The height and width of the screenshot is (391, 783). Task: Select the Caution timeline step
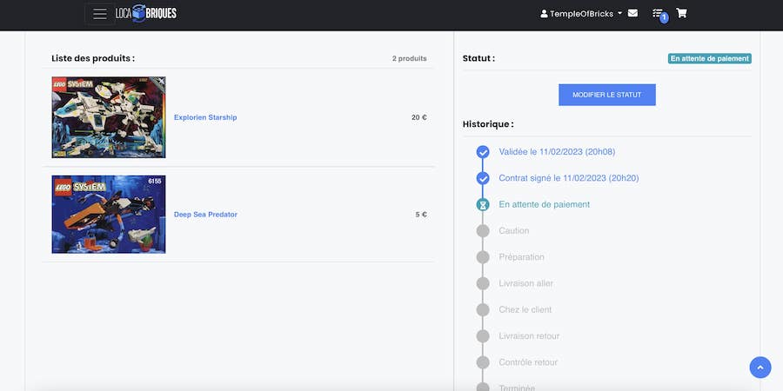tap(513, 231)
